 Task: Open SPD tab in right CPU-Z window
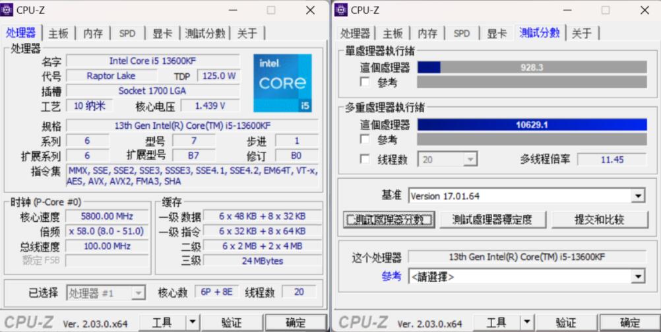(x=462, y=33)
